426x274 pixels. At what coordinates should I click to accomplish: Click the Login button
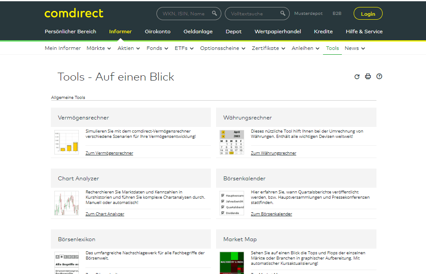coord(368,14)
